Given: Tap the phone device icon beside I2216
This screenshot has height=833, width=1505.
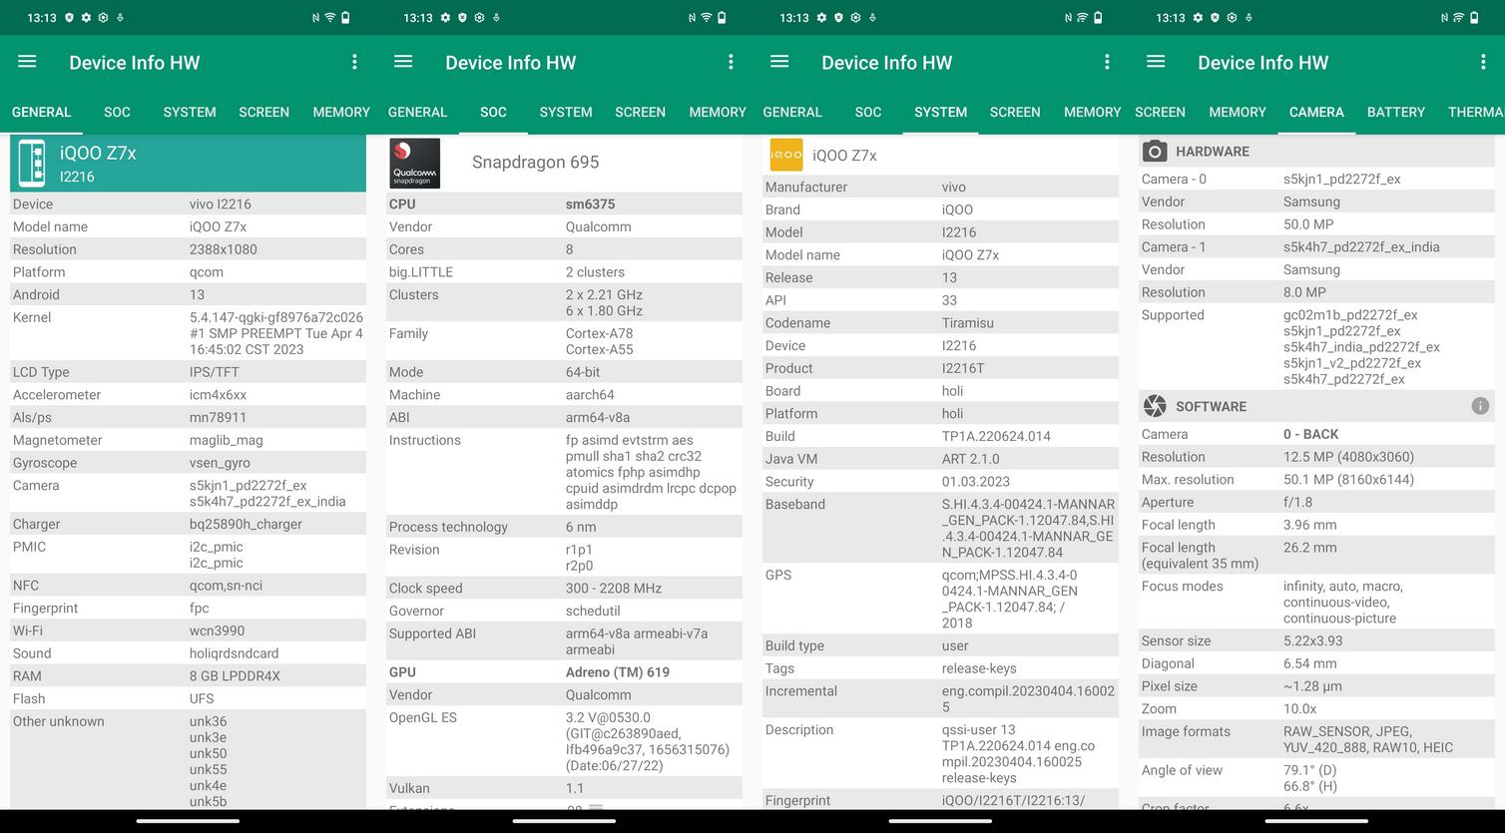Looking at the screenshot, I should 32,164.
